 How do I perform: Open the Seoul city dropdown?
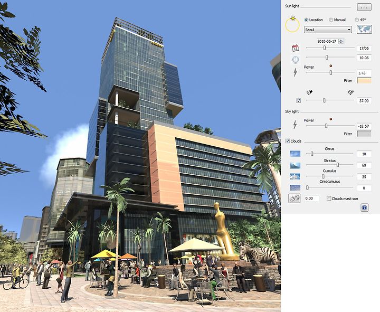tap(328, 30)
